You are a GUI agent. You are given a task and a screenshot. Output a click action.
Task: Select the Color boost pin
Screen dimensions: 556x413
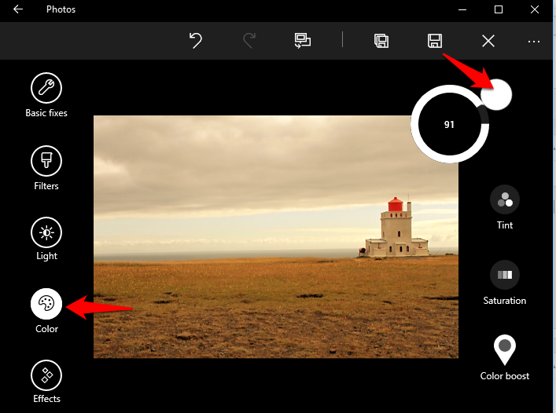click(505, 349)
